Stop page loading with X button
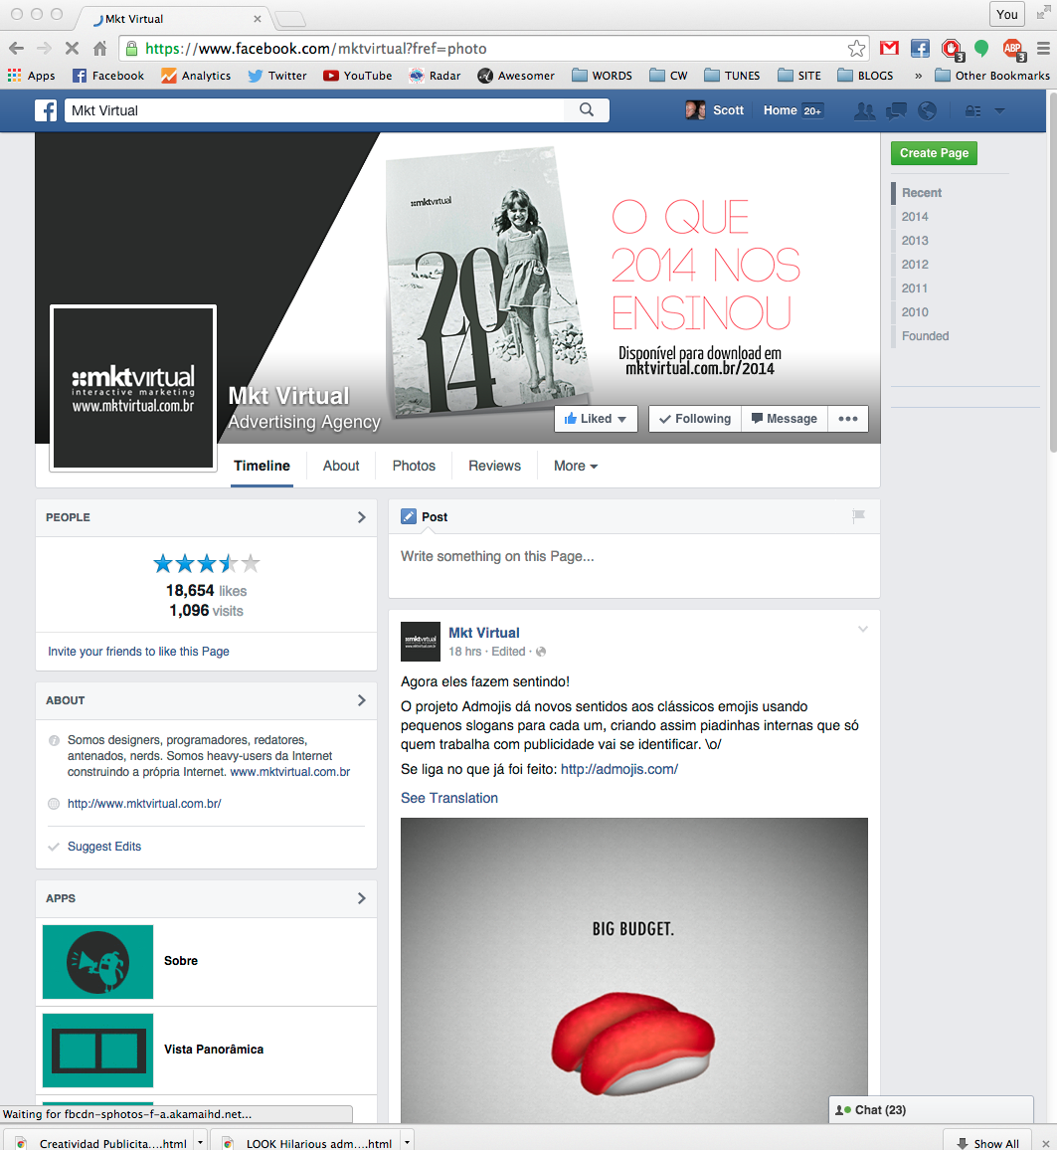The image size is (1057, 1150). click(x=72, y=49)
